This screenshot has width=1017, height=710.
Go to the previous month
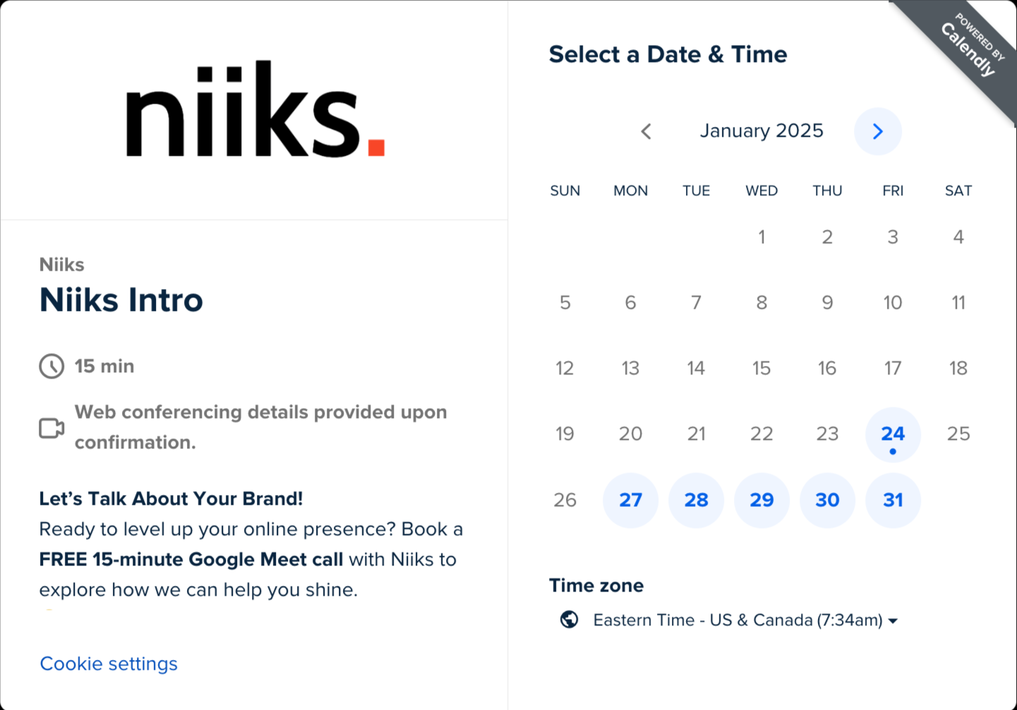point(646,131)
